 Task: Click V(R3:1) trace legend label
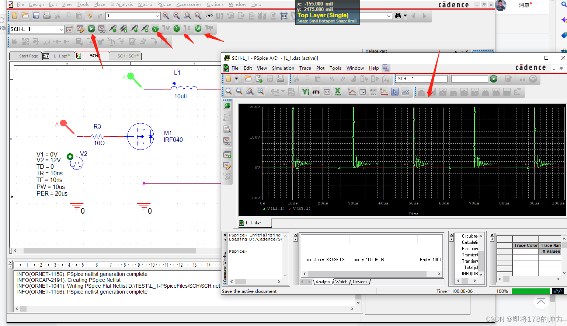tap(301, 208)
